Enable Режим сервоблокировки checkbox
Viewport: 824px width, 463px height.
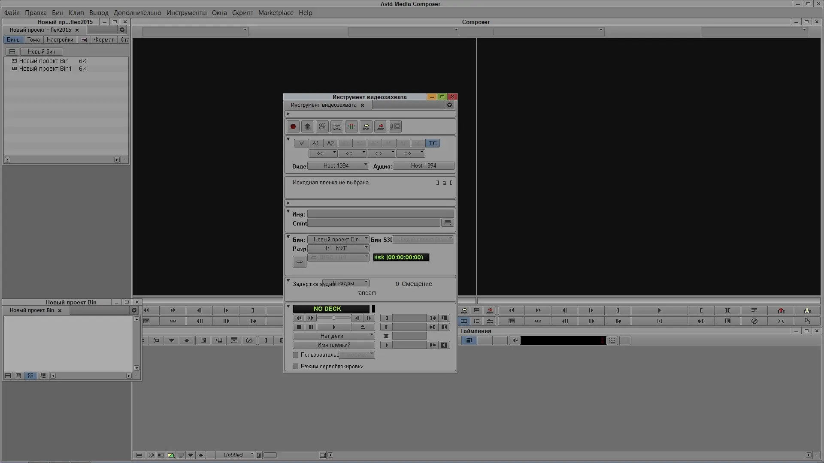click(295, 367)
